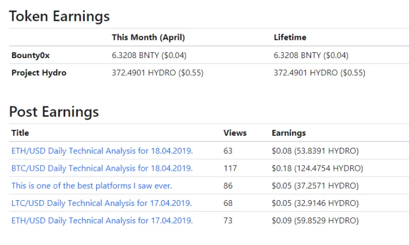
Task: Select Project Hydro this month 372.4901 HYDRO
Action: point(157,73)
